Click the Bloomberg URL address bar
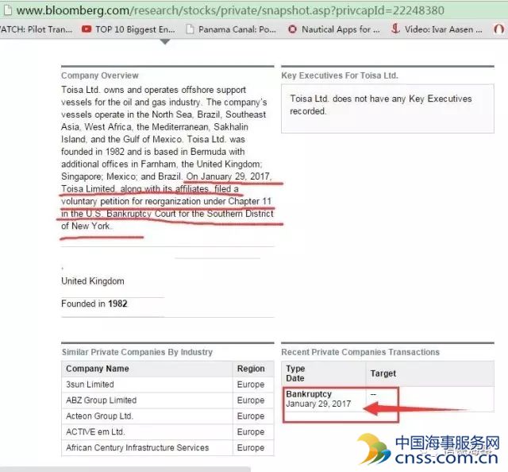 pos(230,10)
